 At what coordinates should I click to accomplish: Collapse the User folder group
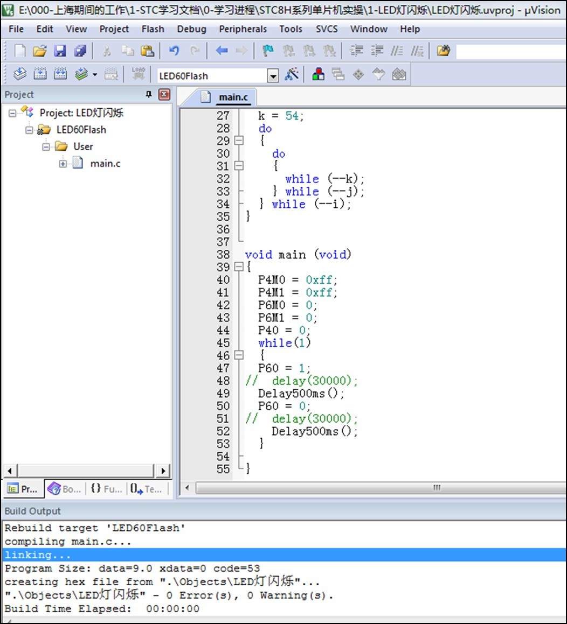point(46,146)
